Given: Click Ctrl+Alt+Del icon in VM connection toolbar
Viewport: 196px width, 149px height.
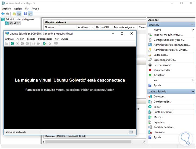Looking at the screenshot, I should point(6,44).
